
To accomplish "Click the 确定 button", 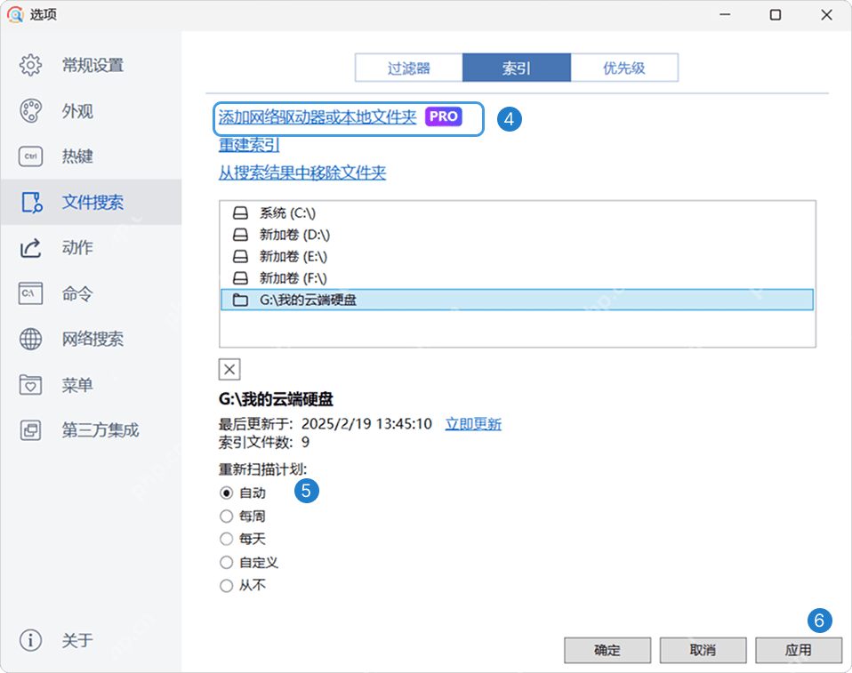I will (x=607, y=650).
